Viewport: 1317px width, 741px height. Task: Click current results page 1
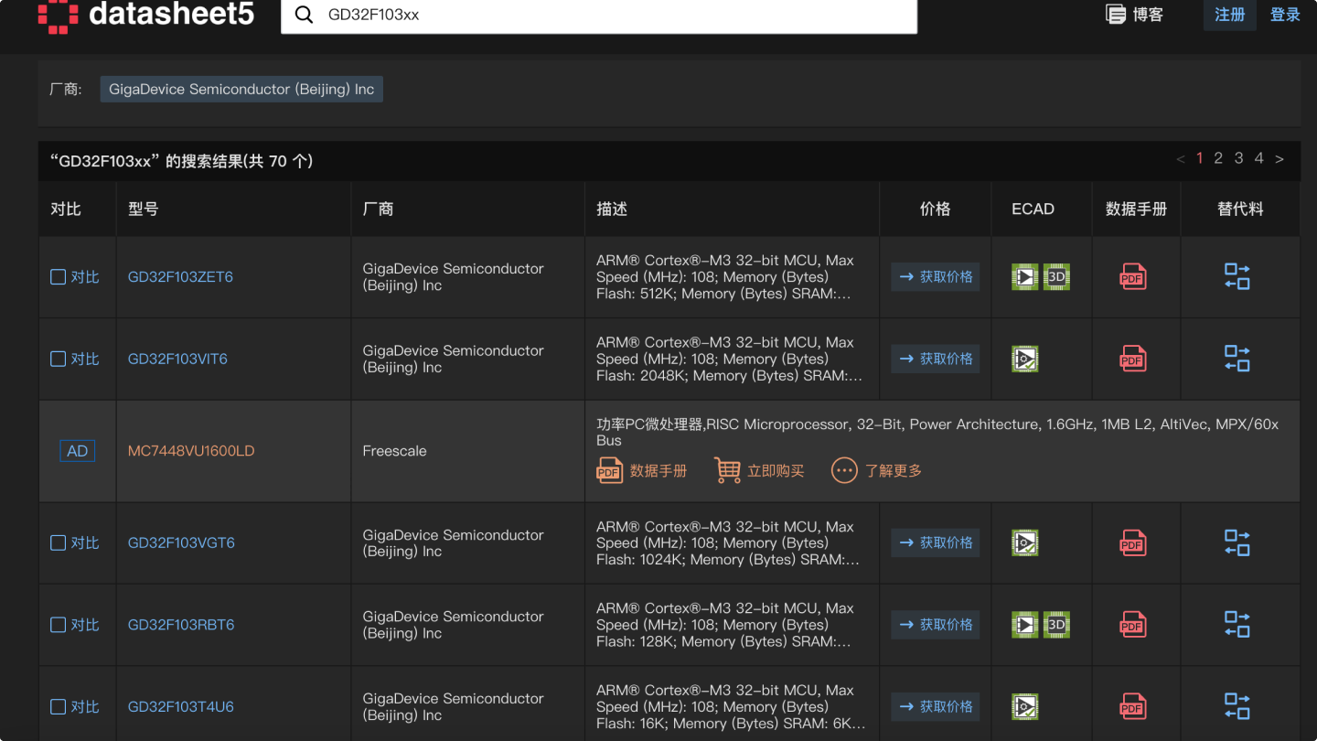[1199, 158]
